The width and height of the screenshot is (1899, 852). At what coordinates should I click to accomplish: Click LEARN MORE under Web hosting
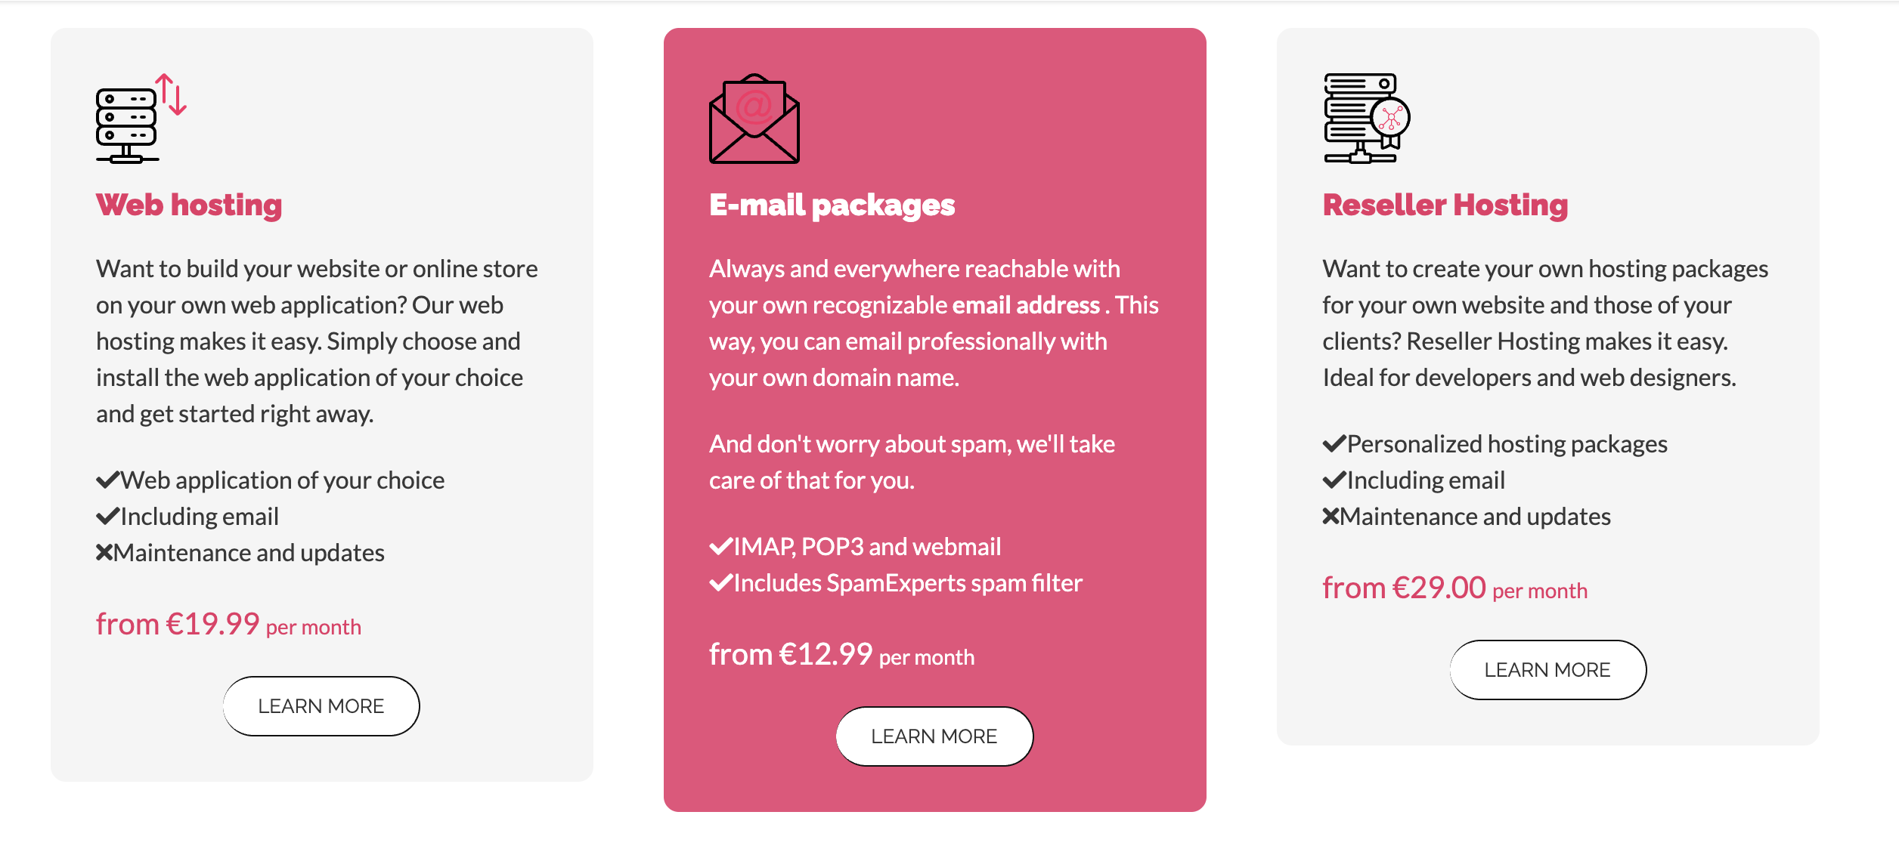(321, 705)
